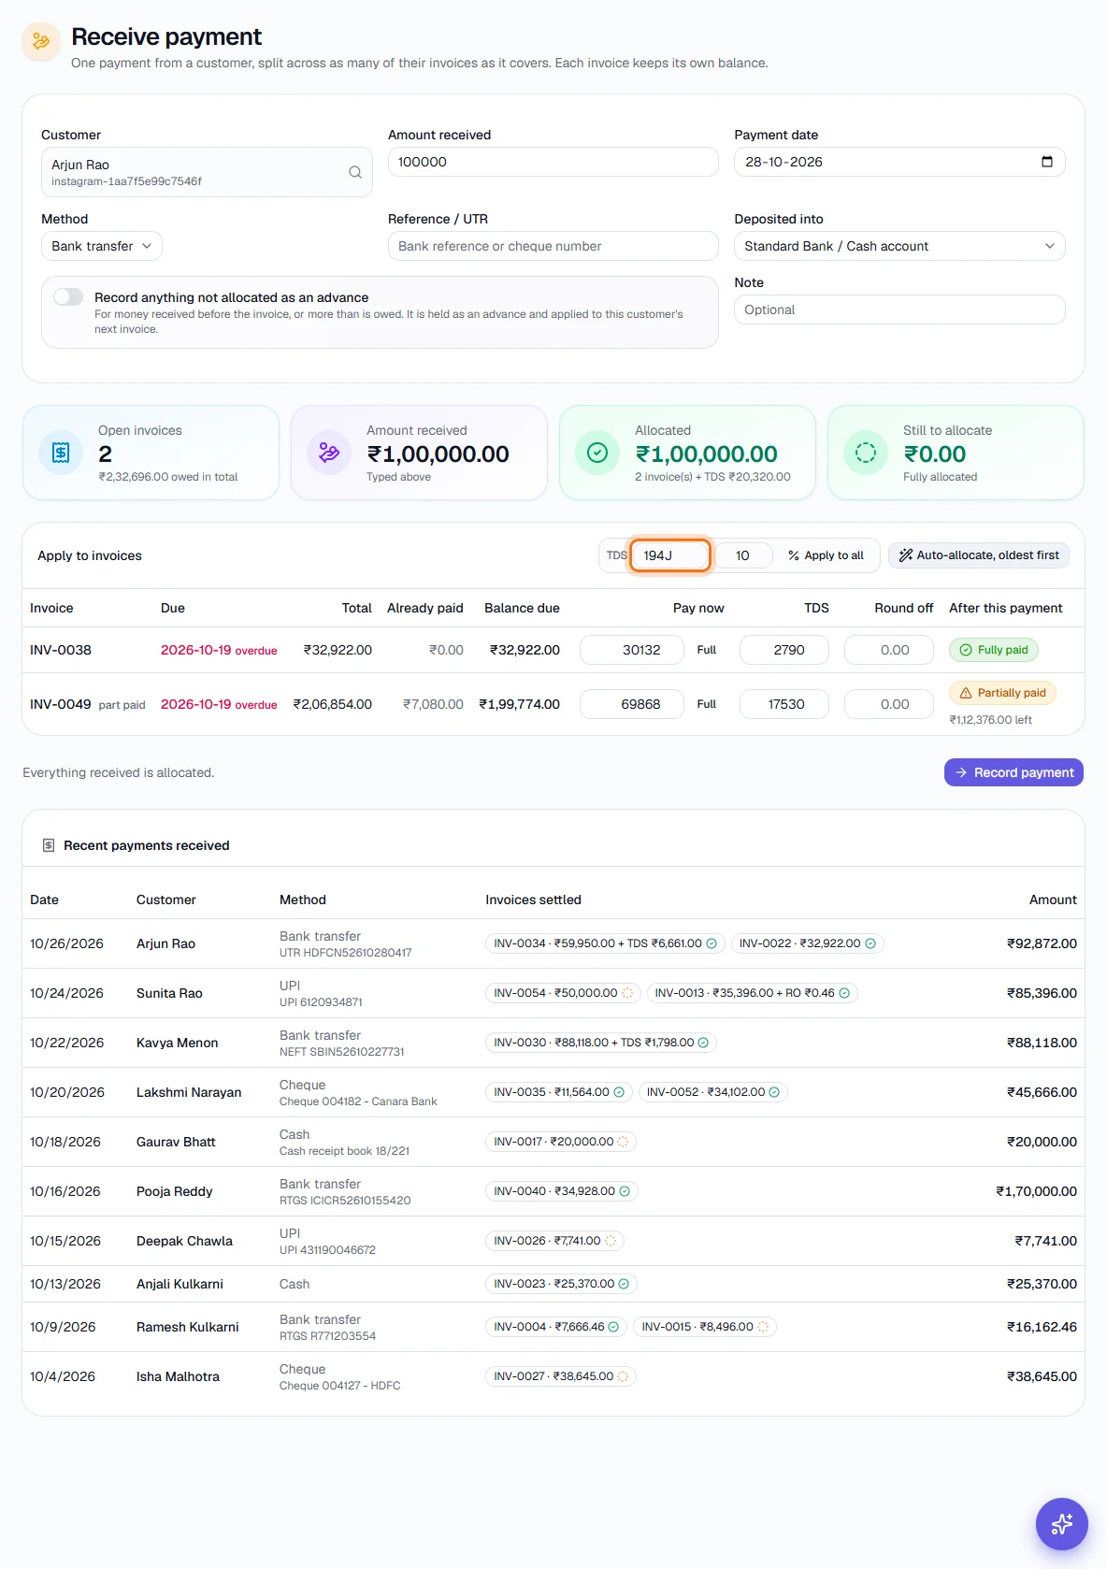This screenshot has height=1569, width=1107.
Task: Click the ₹1,12,376.00 left text
Action: pyautogui.click(x=991, y=720)
